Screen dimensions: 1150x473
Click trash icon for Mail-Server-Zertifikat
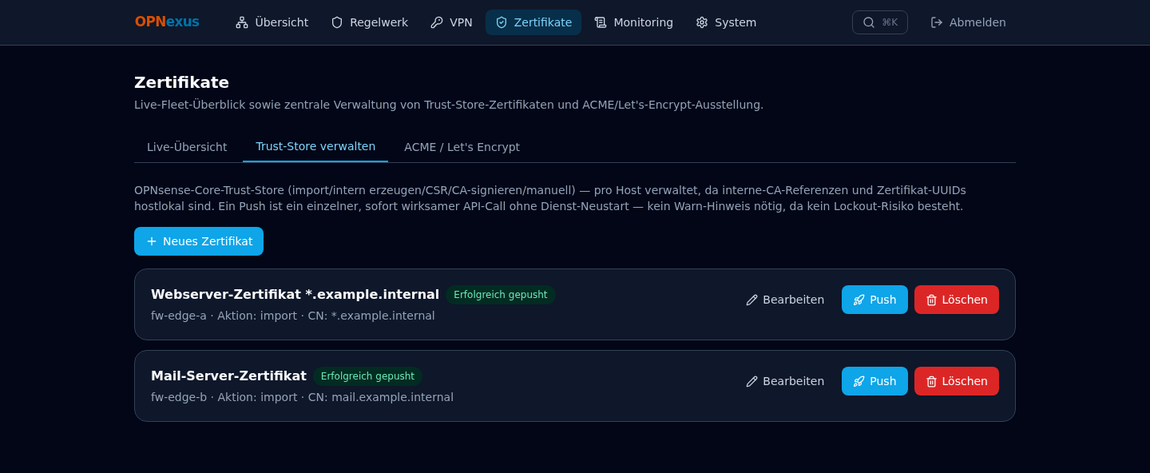pyautogui.click(x=931, y=381)
